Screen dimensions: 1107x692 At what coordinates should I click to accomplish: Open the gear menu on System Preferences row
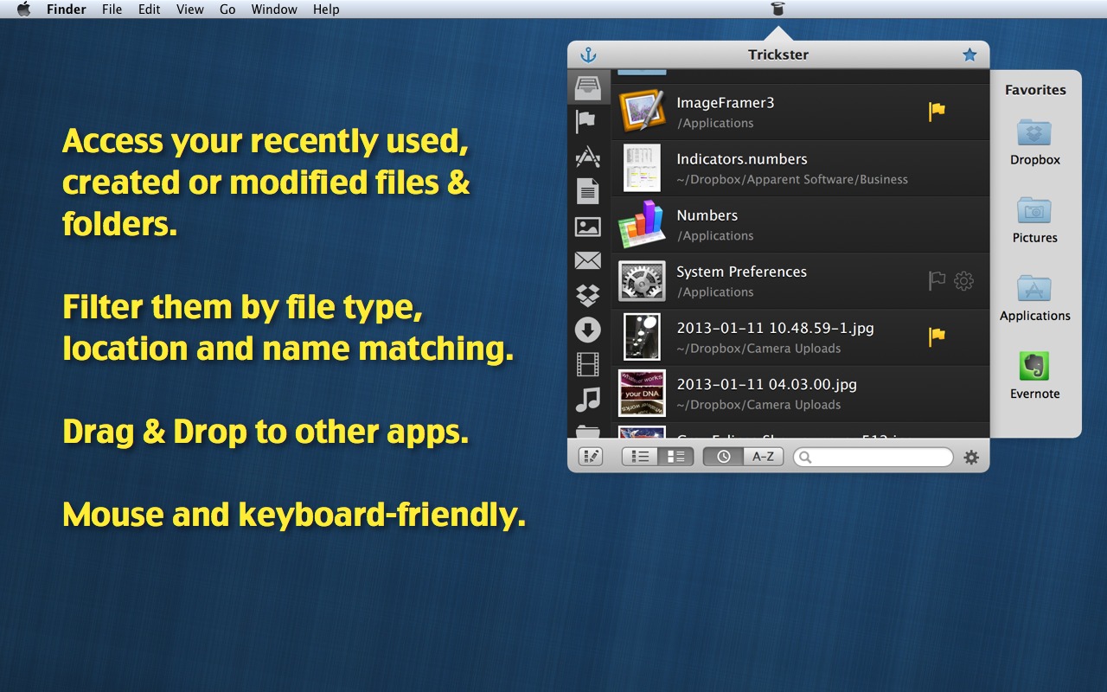click(964, 280)
